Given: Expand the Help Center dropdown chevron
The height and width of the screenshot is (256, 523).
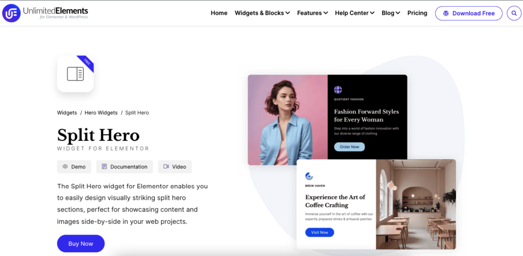Looking at the screenshot, I should point(372,13).
